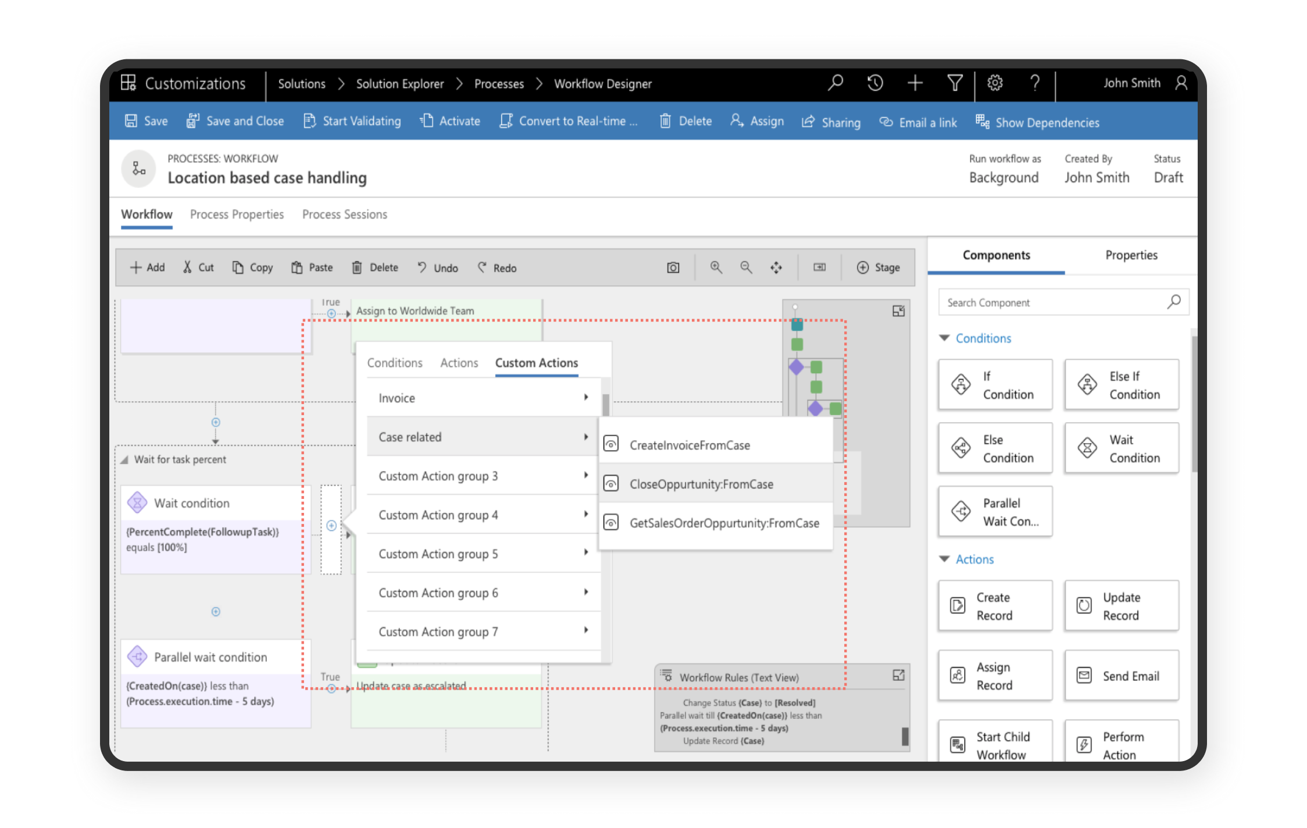Open the advanced find funnel icon

[954, 83]
